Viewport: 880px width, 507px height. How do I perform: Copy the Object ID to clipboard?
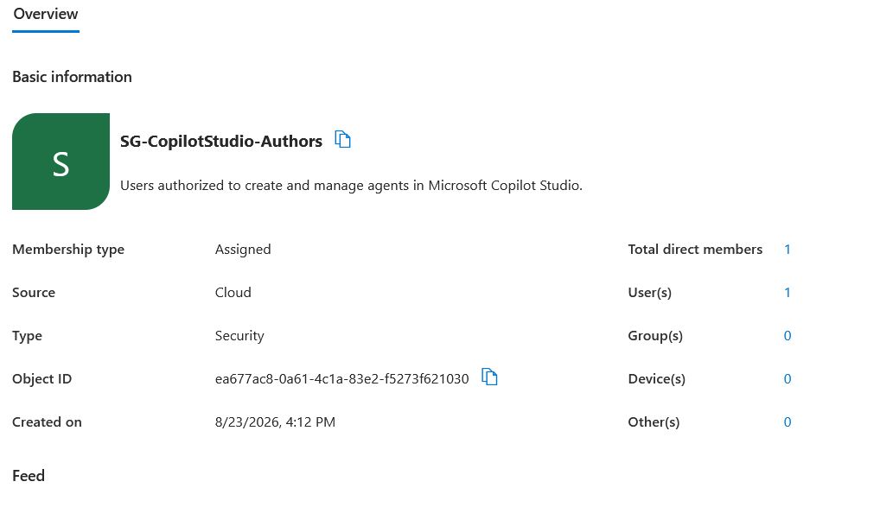(489, 377)
